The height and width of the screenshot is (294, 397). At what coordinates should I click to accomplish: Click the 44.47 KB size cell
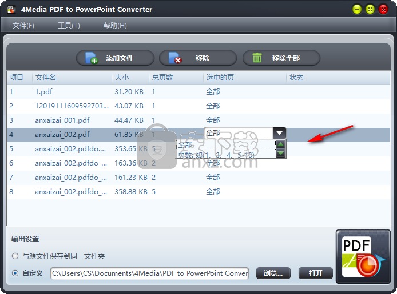pyautogui.click(x=129, y=120)
